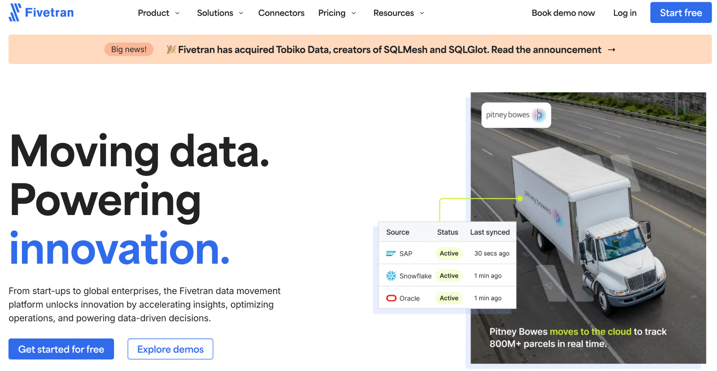Viewport: 717px width, 371px height.
Task: Click the Last synced column header
Action: tap(490, 232)
